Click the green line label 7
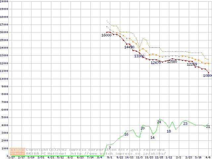This screenshot has height=159, width=212. click(x=110, y=148)
